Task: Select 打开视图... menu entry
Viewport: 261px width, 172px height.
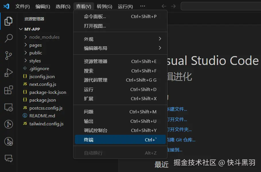Action: 120,26
